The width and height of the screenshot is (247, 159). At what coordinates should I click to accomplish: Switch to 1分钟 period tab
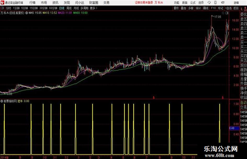16,8
